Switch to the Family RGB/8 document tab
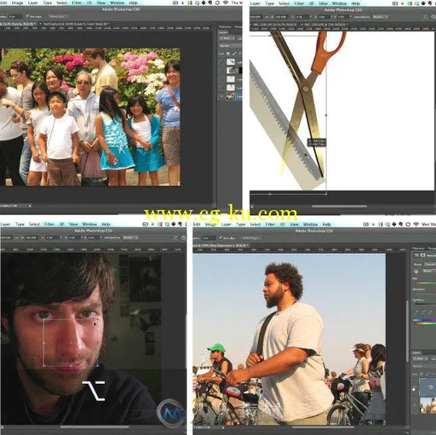The width and height of the screenshot is (436, 435). click(x=19, y=24)
